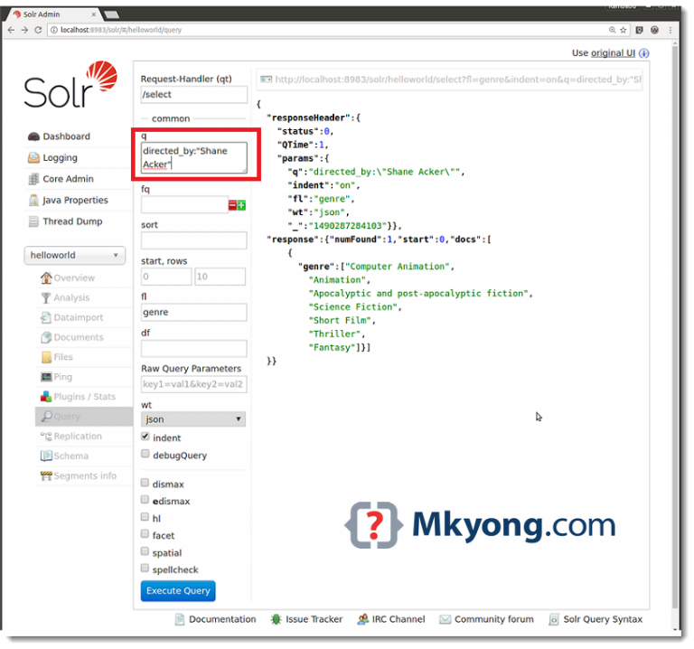Reload the page with browser refresh icon

[38, 30]
